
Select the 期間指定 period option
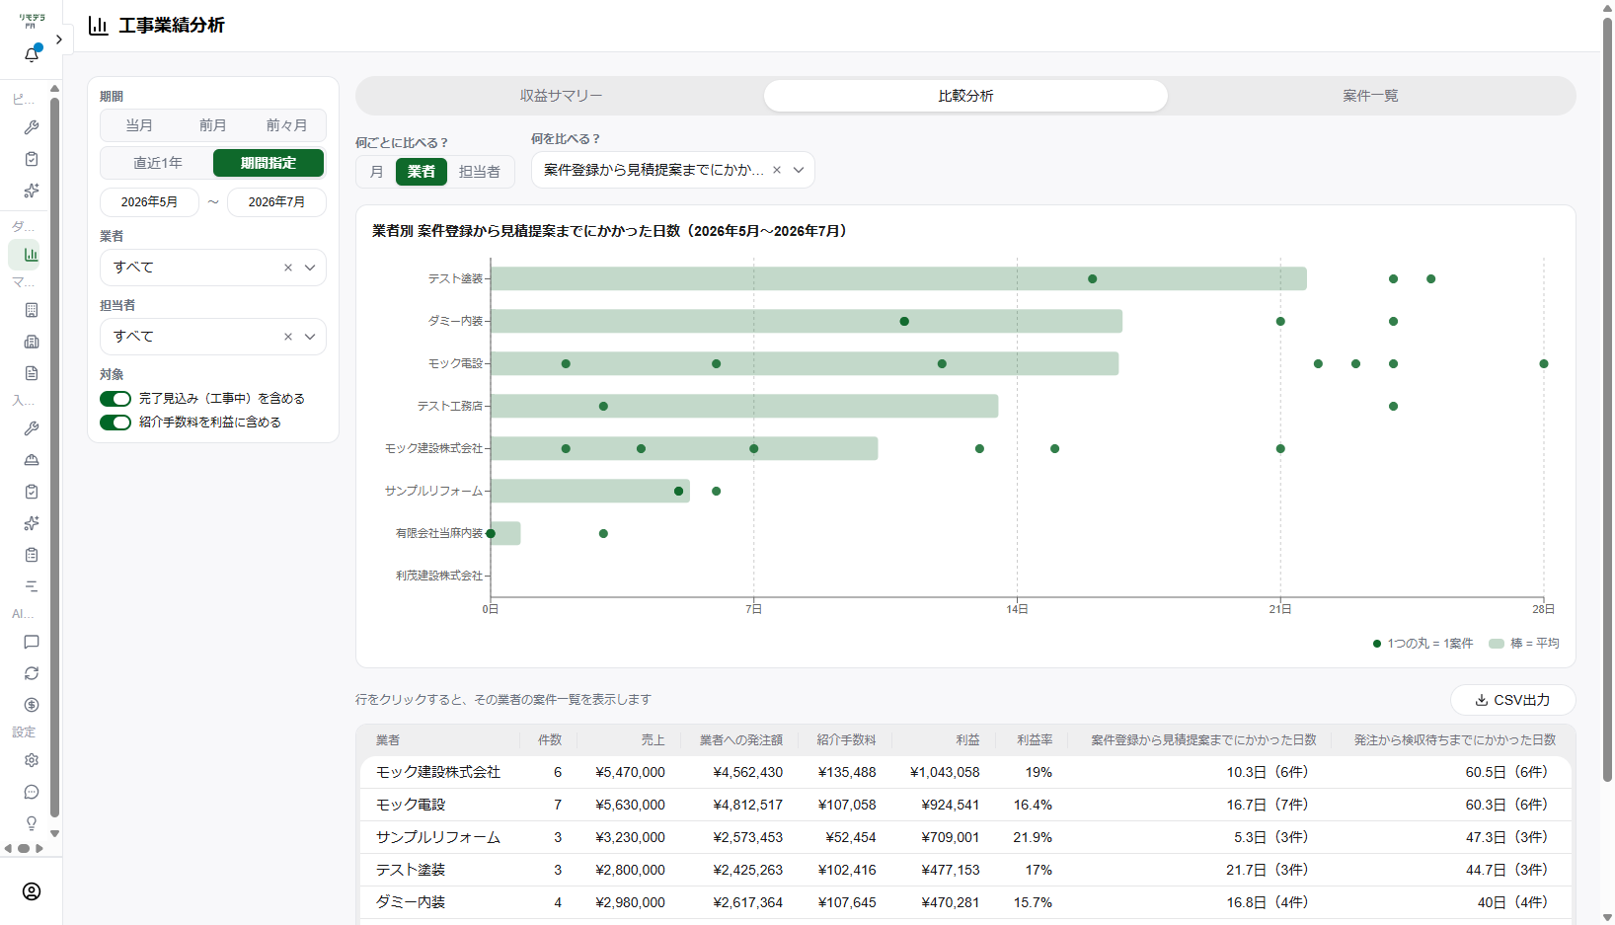(269, 163)
